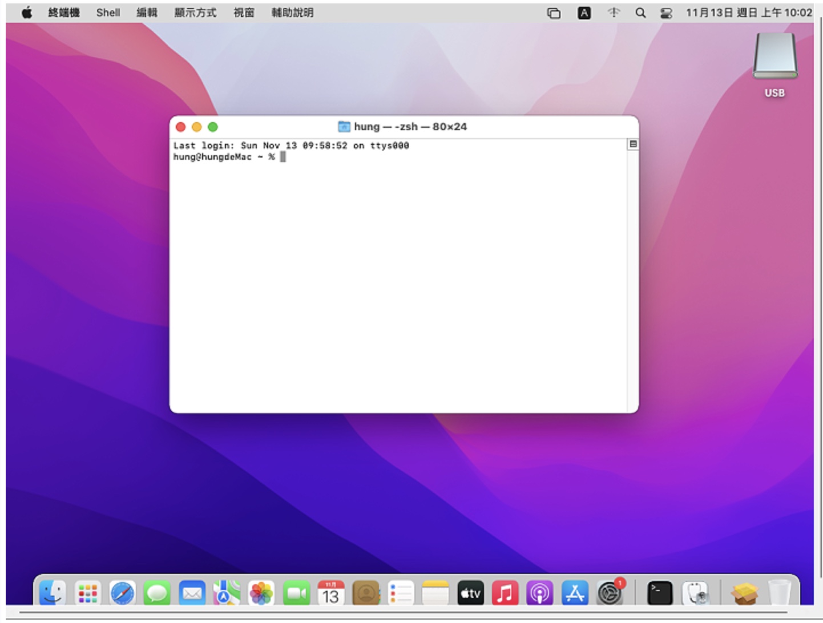The width and height of the screenshot is (823, 623).
Task: Minimize the Terminal window
Action: click(x=197, y=127)
